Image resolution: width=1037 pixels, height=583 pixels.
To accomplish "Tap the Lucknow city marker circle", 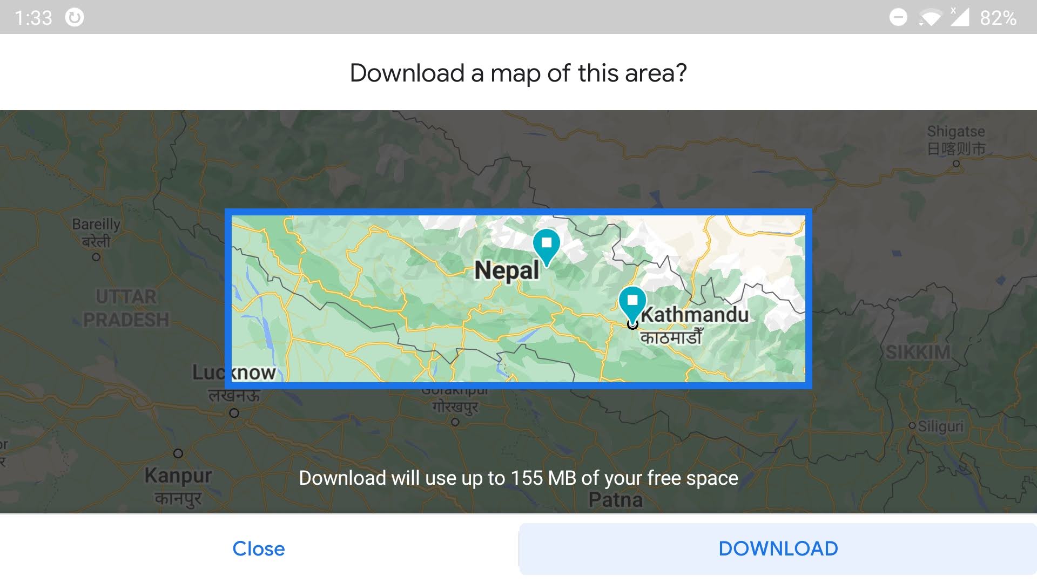I will coord(234,413).
